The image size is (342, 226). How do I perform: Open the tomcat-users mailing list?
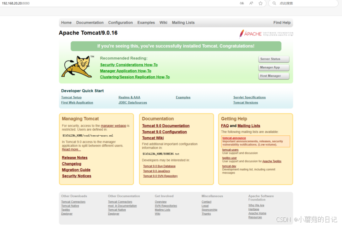(230, 150)
